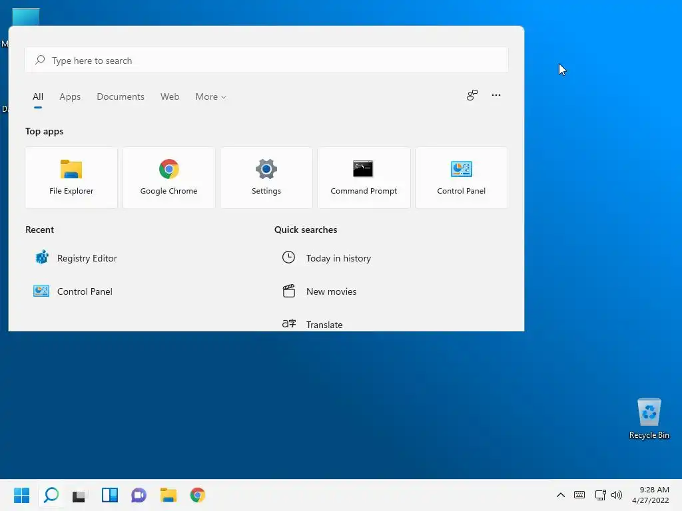Run the Translate quick search

[x=312, y=325]
